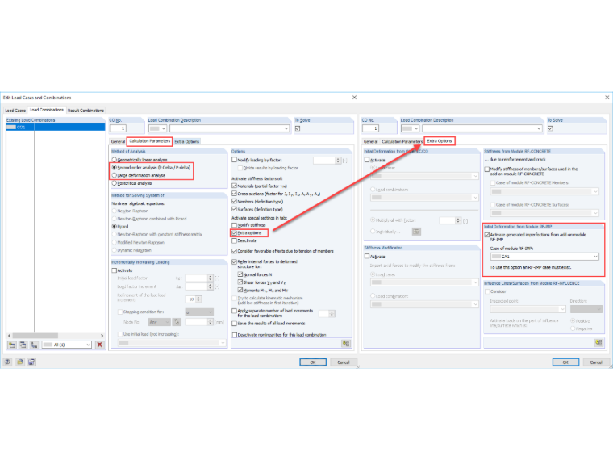Enable Modify loading by factor checkbox
Screen dimensions: 613x460
click(x=234, y=160)
